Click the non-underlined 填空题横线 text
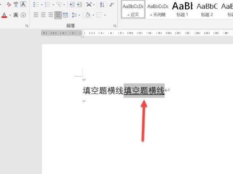Viewport: 233px width, 174px height. click(103, 91)
